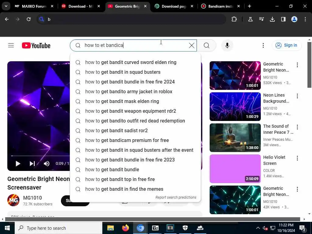Open YouTube settings three-dot menu
Viewport: 312px width, 234px height.
pyautogui.click(x=263, y=45)
